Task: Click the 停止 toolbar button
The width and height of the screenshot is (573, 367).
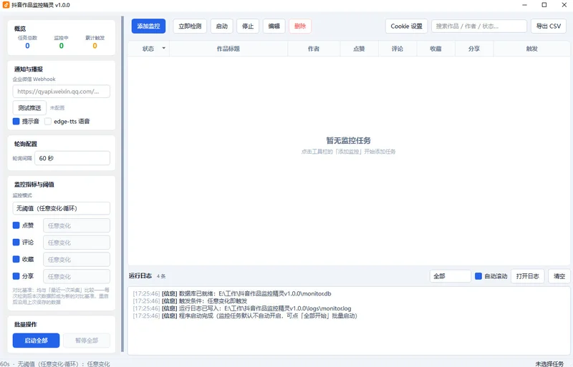Action: coord(248,26)
